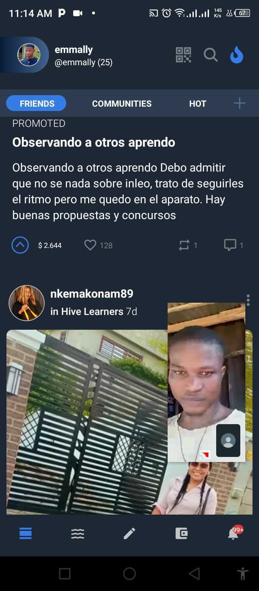The height and width of the screenshot is (591, 259).
Task: Open comments on the promoted post
Action: coord(230,245)
